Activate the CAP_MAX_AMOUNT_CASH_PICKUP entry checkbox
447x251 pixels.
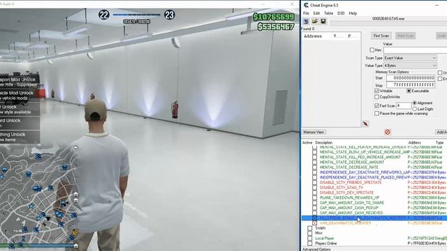click(x=314, y=208)
